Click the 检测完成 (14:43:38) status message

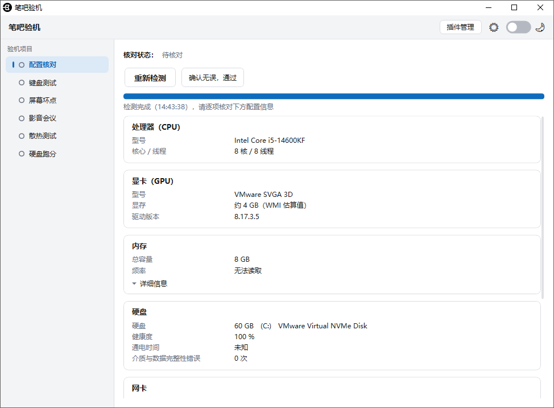tap(199, 107)
